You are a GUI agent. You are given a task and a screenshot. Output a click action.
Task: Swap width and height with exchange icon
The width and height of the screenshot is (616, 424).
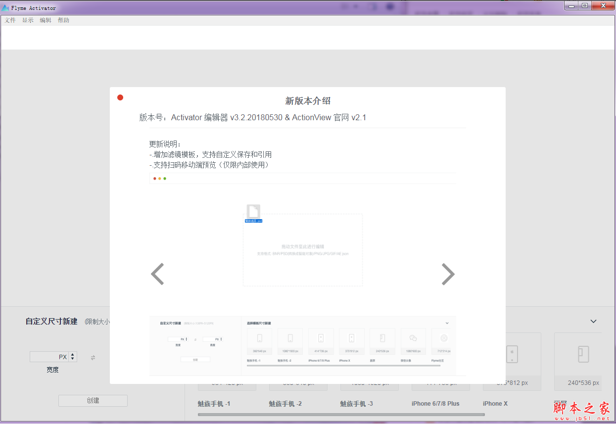93,358
